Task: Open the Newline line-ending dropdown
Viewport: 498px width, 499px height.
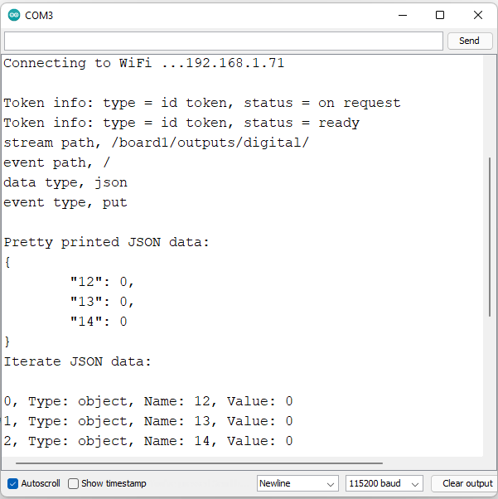Action: point(297,483)
